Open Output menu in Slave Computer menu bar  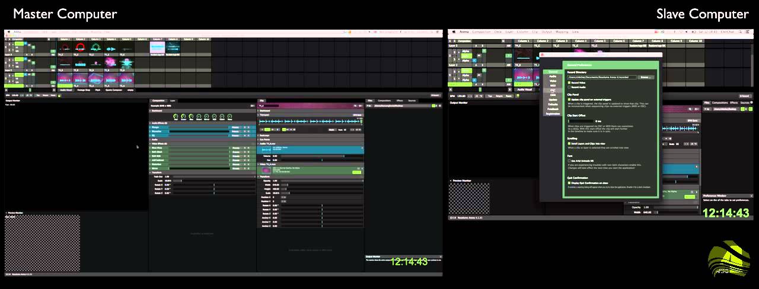point(547,31)
